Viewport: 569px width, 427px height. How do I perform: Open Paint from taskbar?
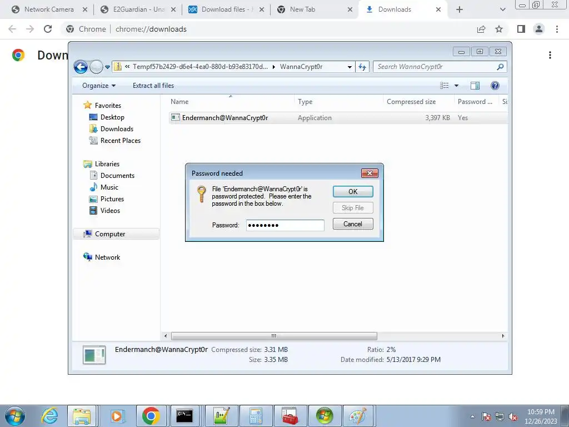coord(358,416)
